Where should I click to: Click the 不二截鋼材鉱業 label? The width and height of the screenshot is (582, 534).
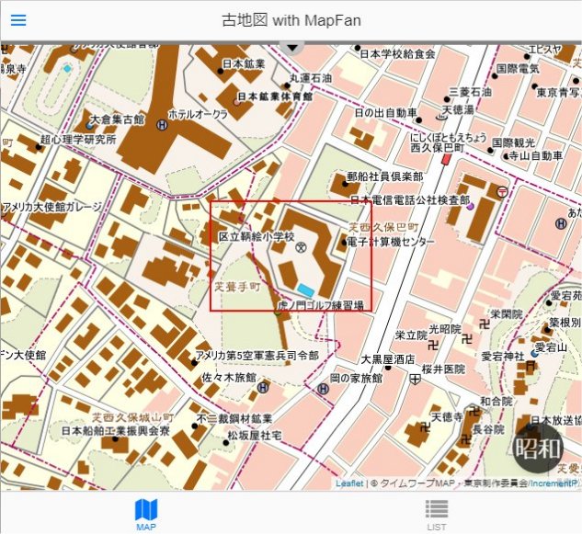click(234, 419)
